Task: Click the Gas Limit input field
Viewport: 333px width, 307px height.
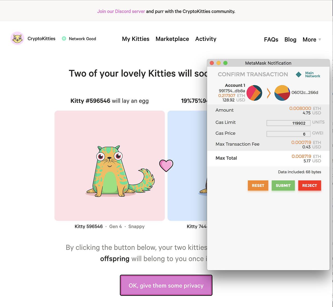Action: click(x=289, y=123)
